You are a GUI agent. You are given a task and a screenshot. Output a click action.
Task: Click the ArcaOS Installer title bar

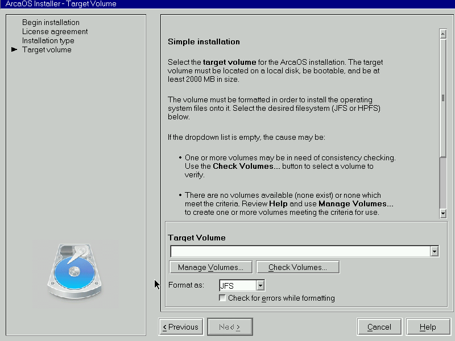point(227,4)
